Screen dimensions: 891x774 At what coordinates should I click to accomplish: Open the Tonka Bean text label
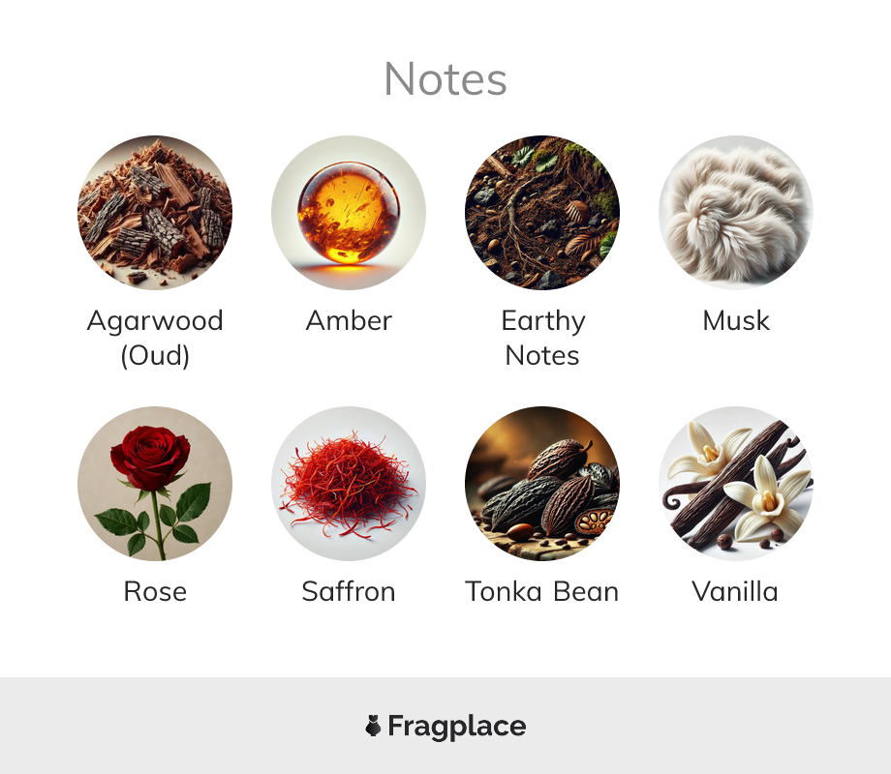(542, 592)
